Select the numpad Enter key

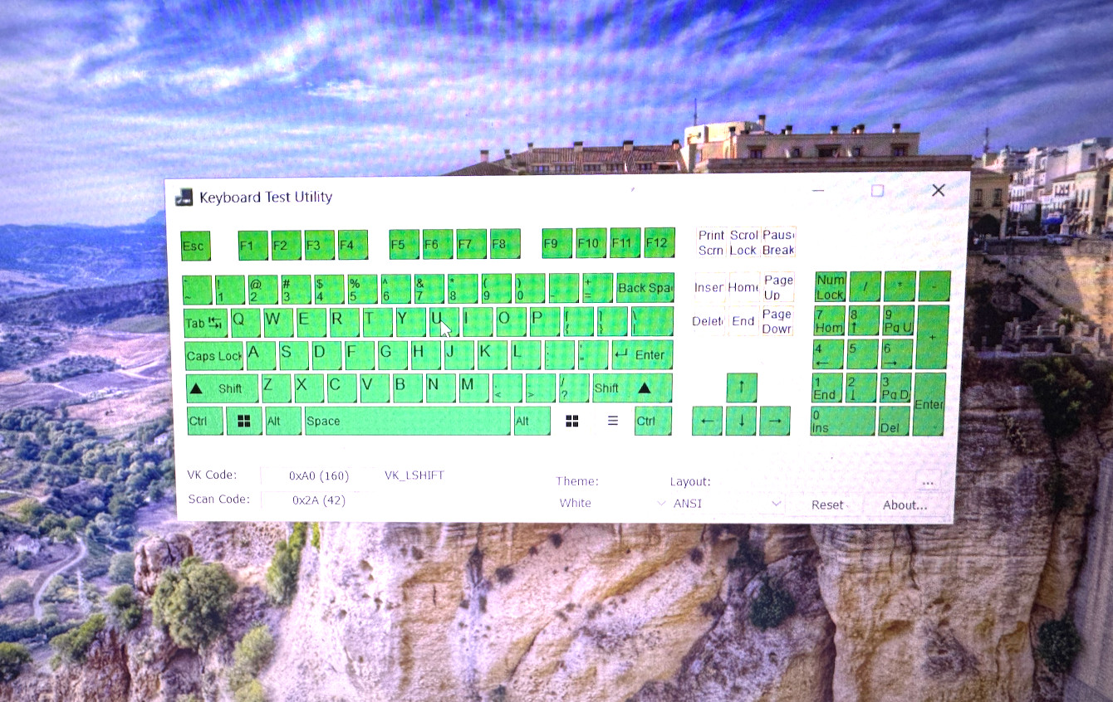click(929, 404)
